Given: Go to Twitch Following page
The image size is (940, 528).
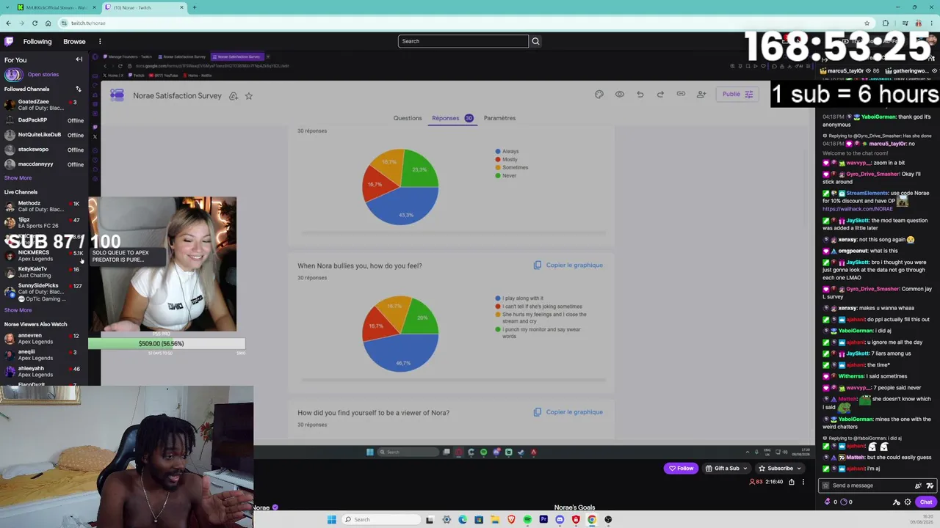Looking at the screenshot, I should pyautogui.click(x=37, y=41).
